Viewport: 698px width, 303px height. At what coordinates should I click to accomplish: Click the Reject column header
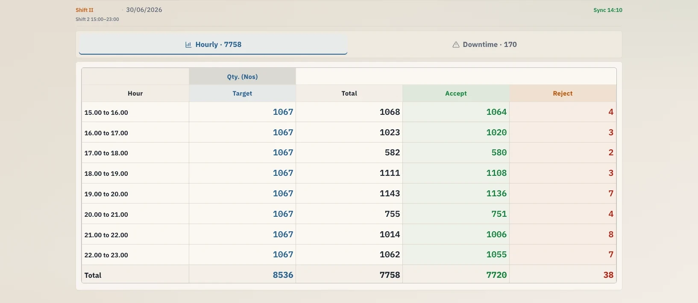(x=563, y=93)
